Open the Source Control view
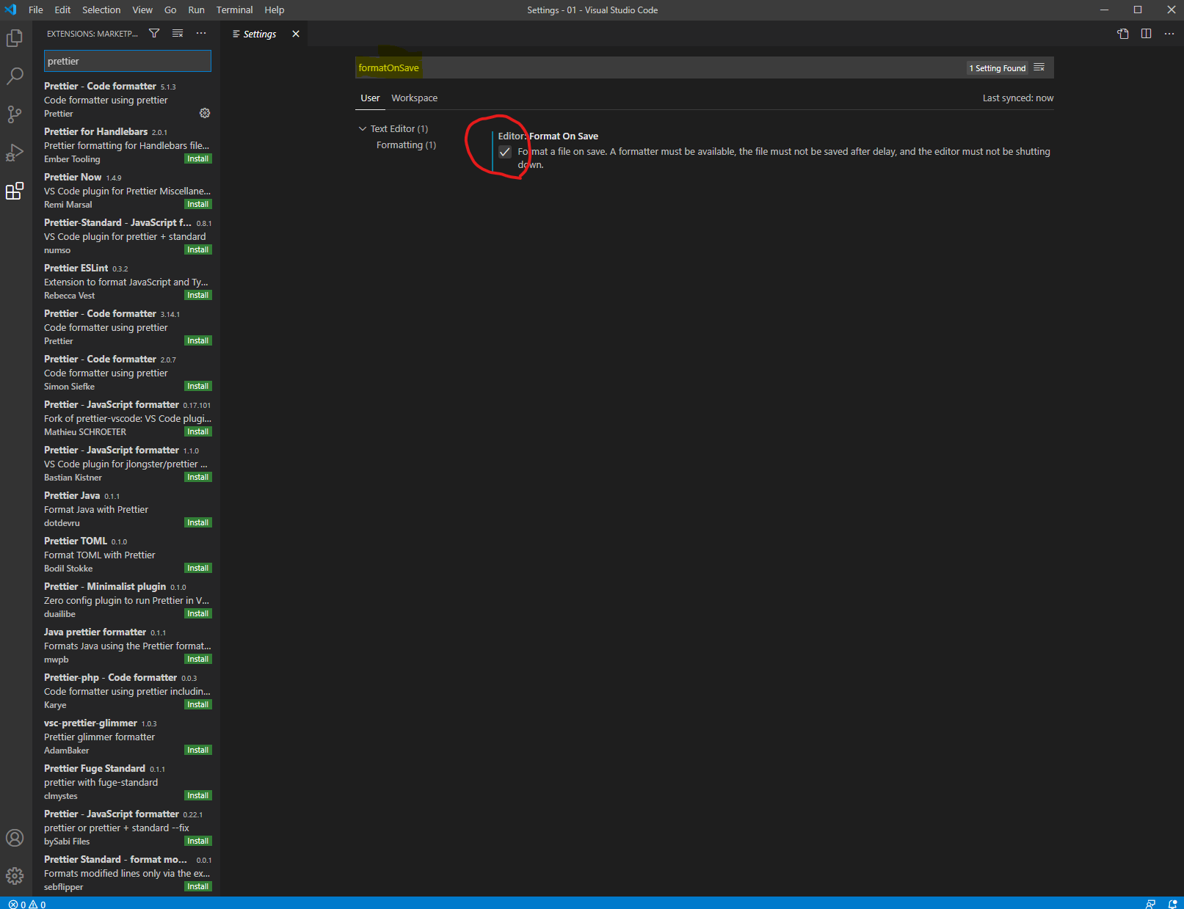Viewport: 1184px width, 909px height. tap(15, 114)
